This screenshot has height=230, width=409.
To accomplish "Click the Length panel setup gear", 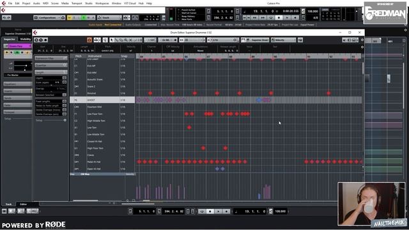I will click(x=65, y=120).
